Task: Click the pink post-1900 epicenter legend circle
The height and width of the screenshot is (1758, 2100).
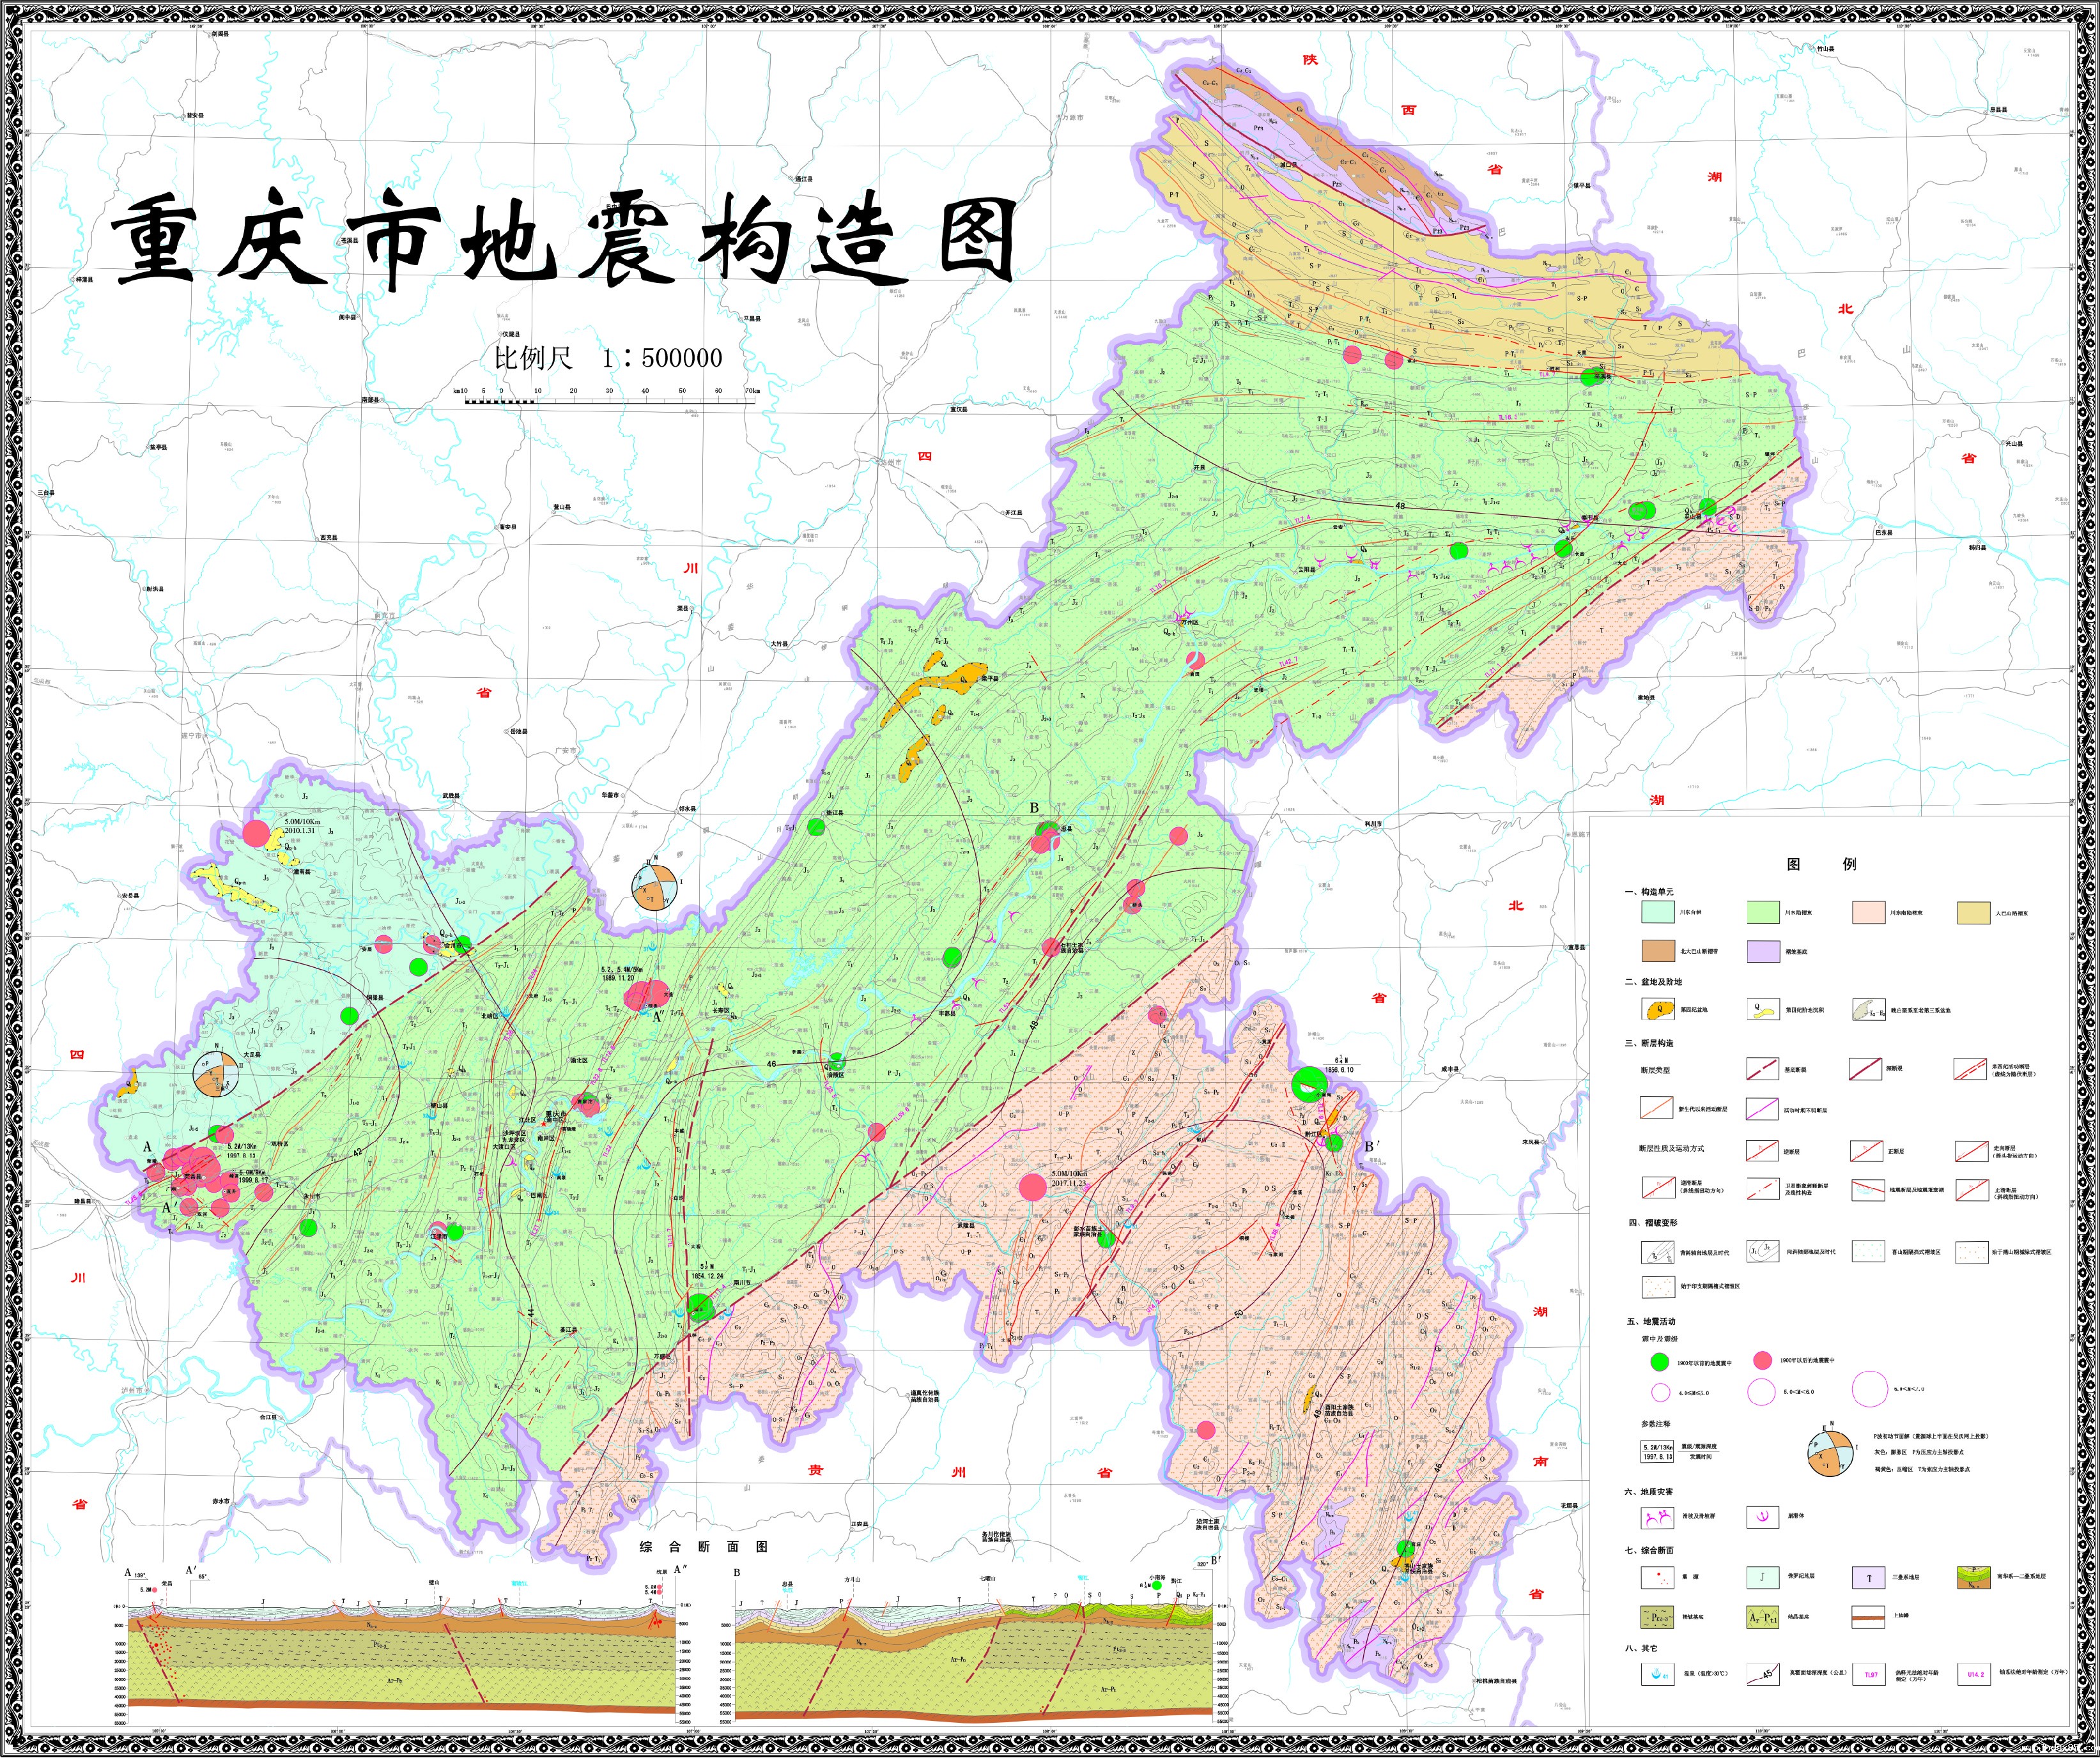Action: click(1762, 1361)
